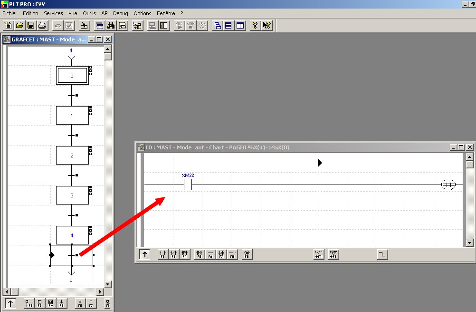Insert compare block (COMP F4)
Image resolution: width=476 pixels, height=312 pixels.
point(319,254)
